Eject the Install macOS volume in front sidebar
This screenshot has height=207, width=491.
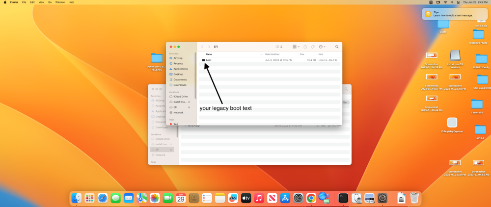[189, 102]
